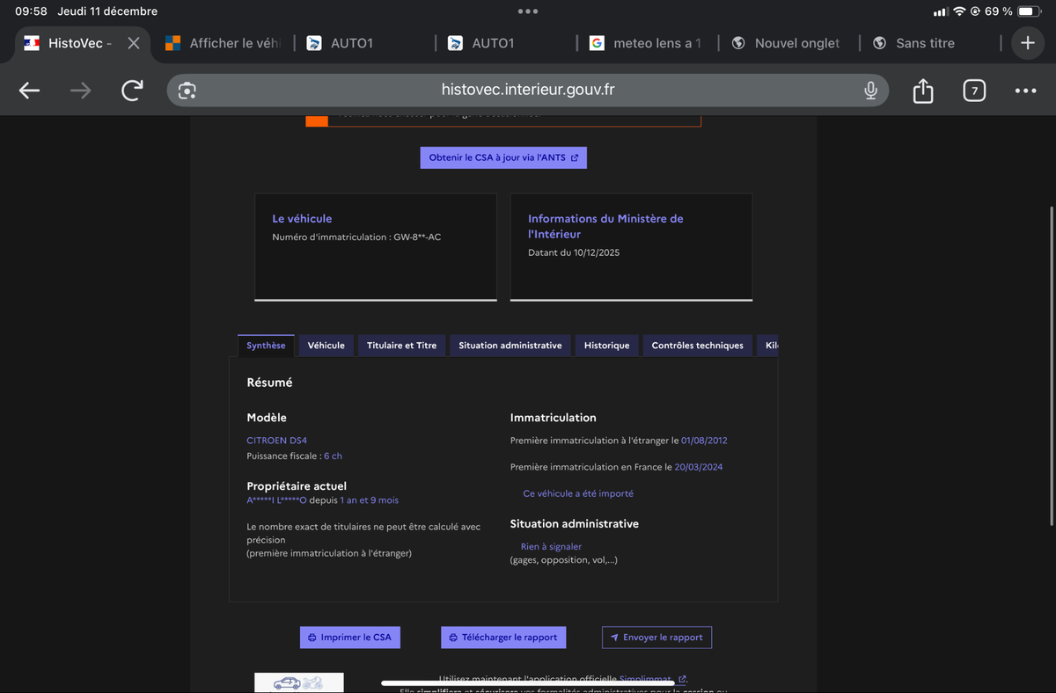
Task: Show open tabs counter
Action: (973, 91)
